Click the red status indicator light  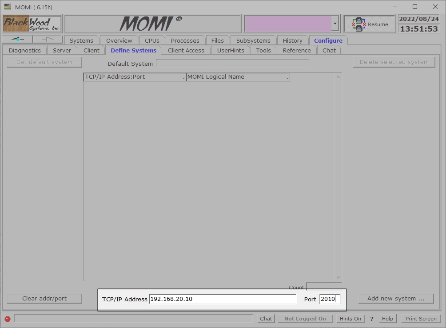(x=8, y=319)
